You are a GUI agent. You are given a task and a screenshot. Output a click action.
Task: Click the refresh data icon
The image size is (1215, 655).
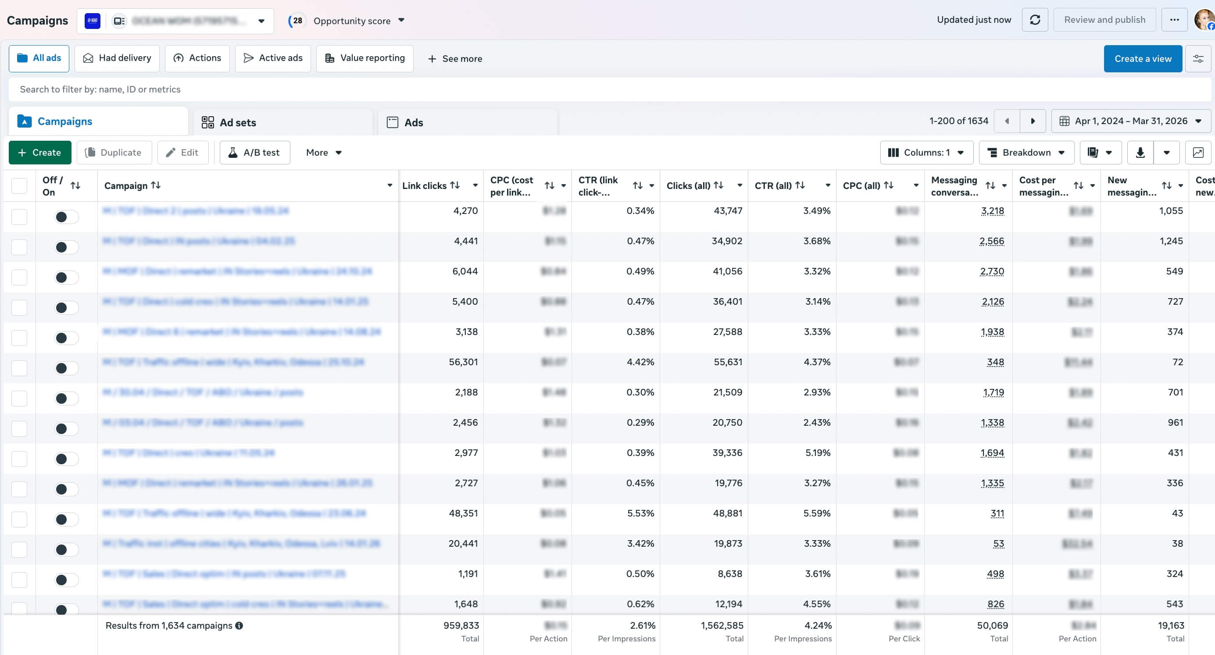pos(1035,20)
